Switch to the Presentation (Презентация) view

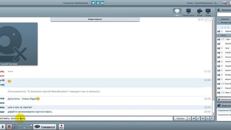click(x=188, y=12)
